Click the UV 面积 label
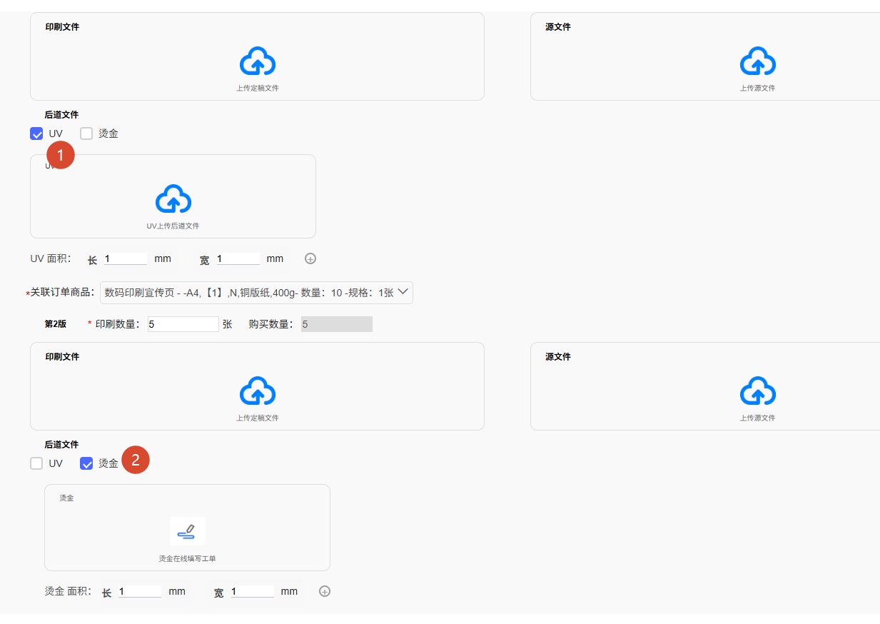The height and width of the screenshot is (624, 880). (51, 258)
